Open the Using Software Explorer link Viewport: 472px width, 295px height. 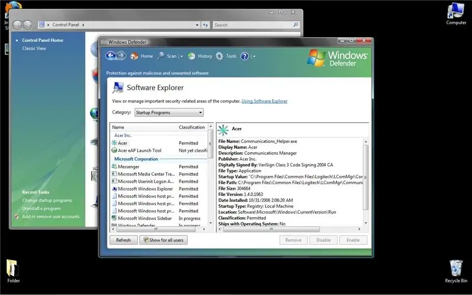coord(264,101)
